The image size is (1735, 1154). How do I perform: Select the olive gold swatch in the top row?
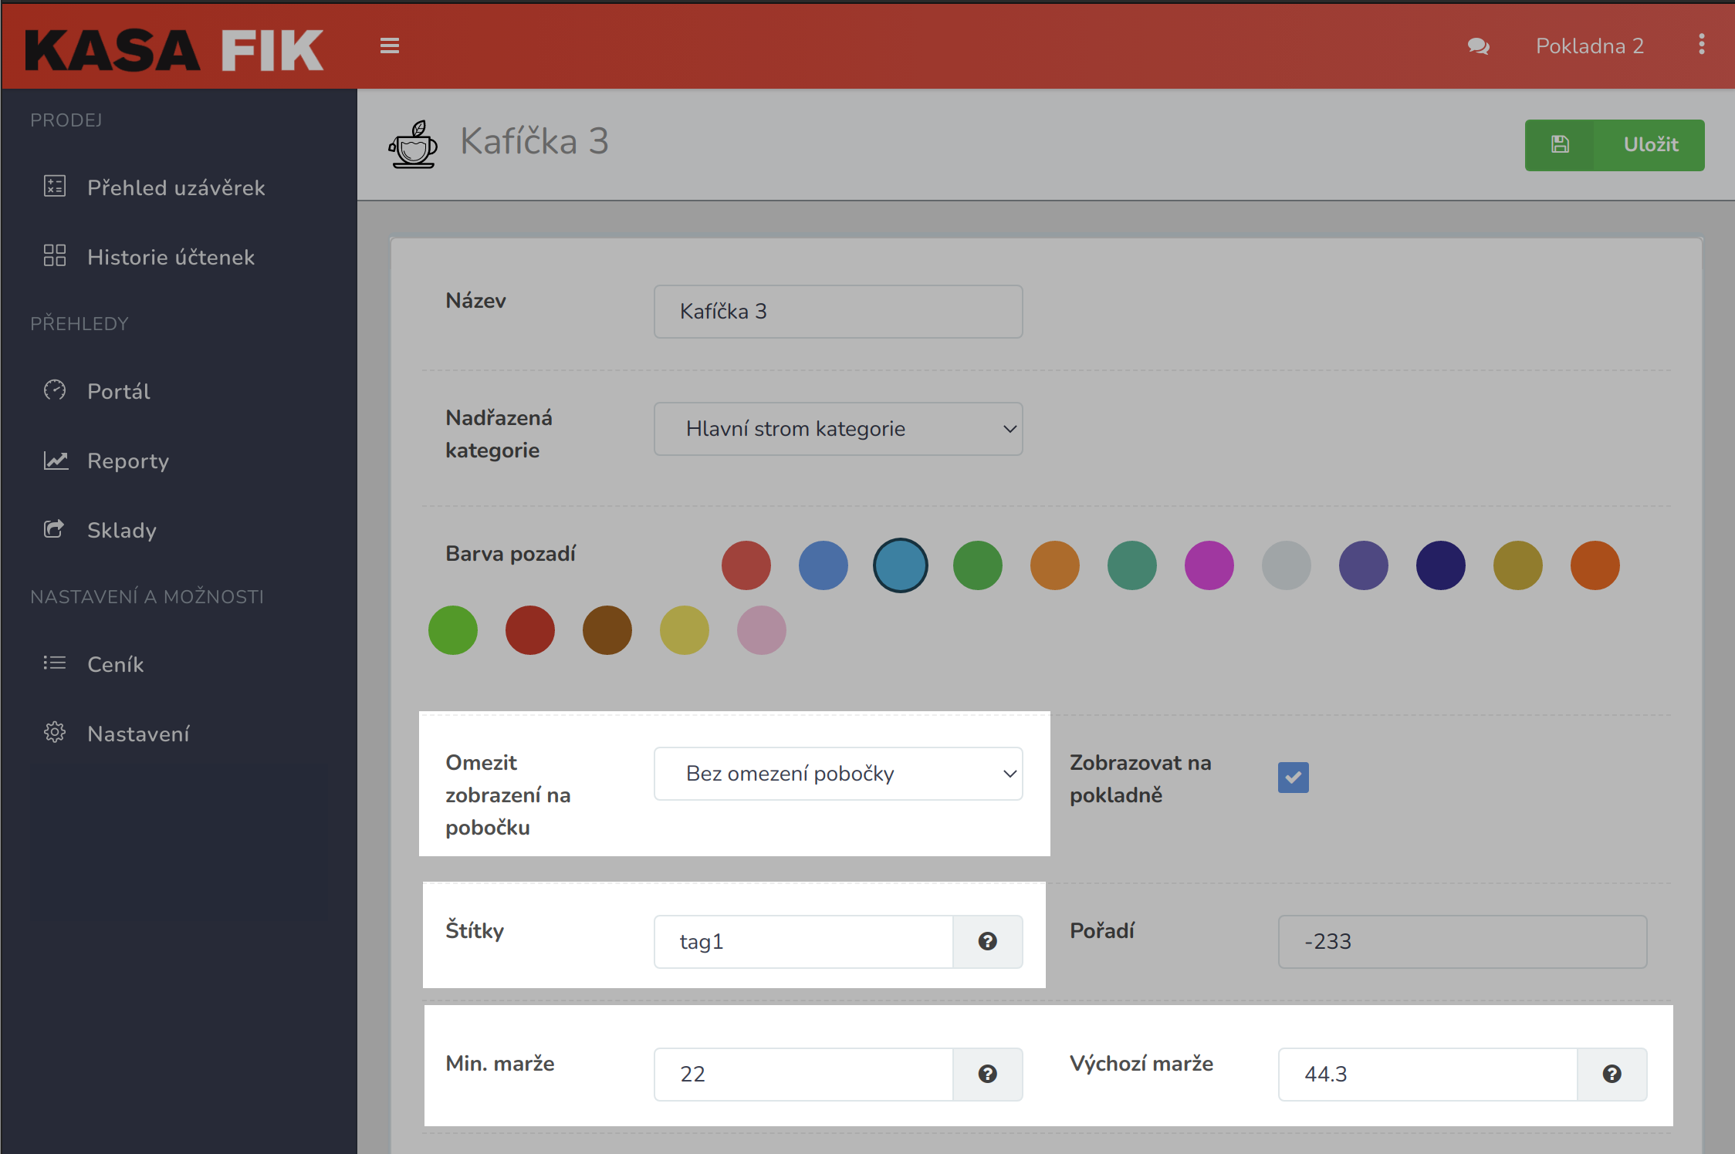1518,565
